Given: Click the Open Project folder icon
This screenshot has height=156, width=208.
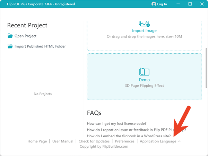Looking at the screenshot, I should coord(10,36).
